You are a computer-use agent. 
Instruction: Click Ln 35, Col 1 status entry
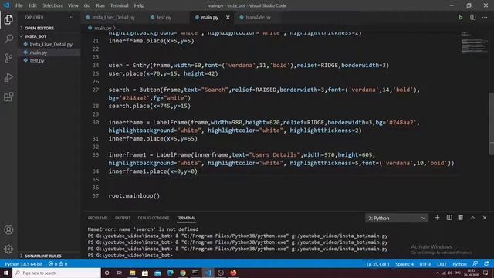(377, 264)
